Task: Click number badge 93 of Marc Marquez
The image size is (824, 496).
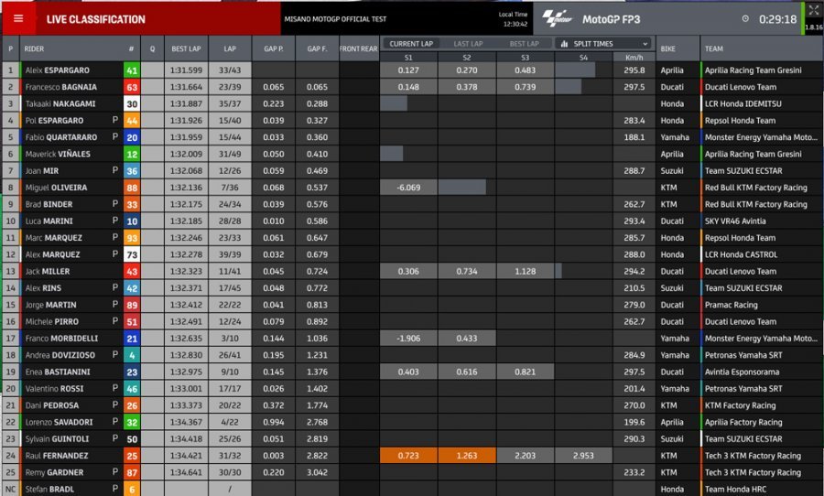Action: [x=132, y=238]
